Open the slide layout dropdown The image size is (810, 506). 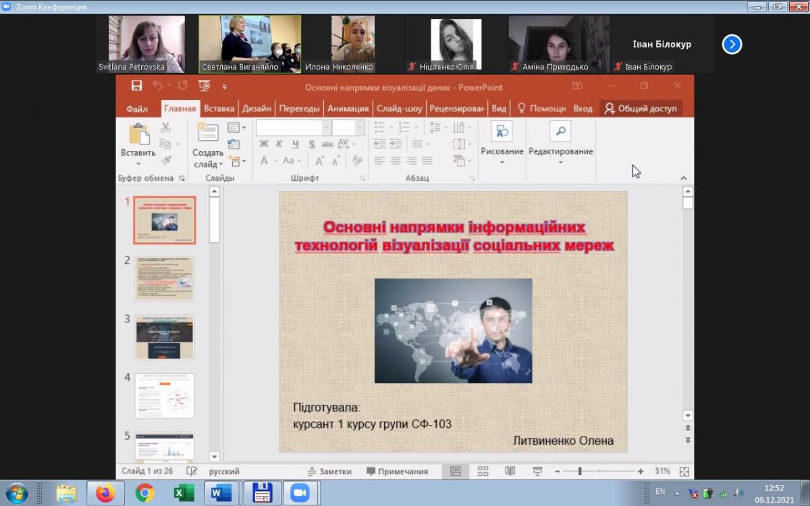point(236,128)
